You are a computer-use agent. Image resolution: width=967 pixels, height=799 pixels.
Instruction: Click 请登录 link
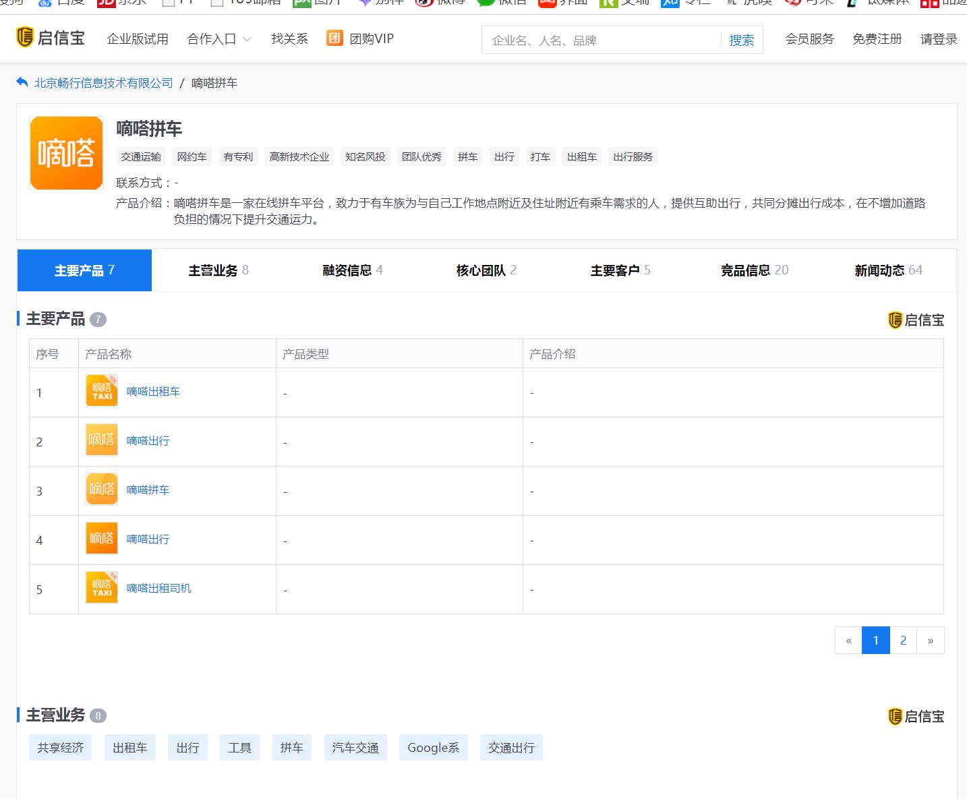tap(939, 39)
